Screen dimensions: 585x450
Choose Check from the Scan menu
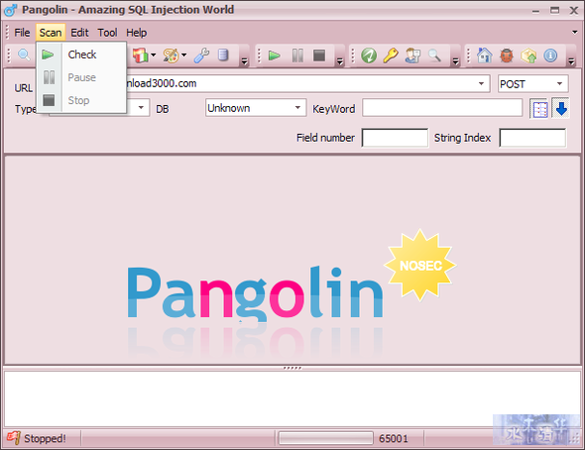pyautogui.click(x=81, y=55)
